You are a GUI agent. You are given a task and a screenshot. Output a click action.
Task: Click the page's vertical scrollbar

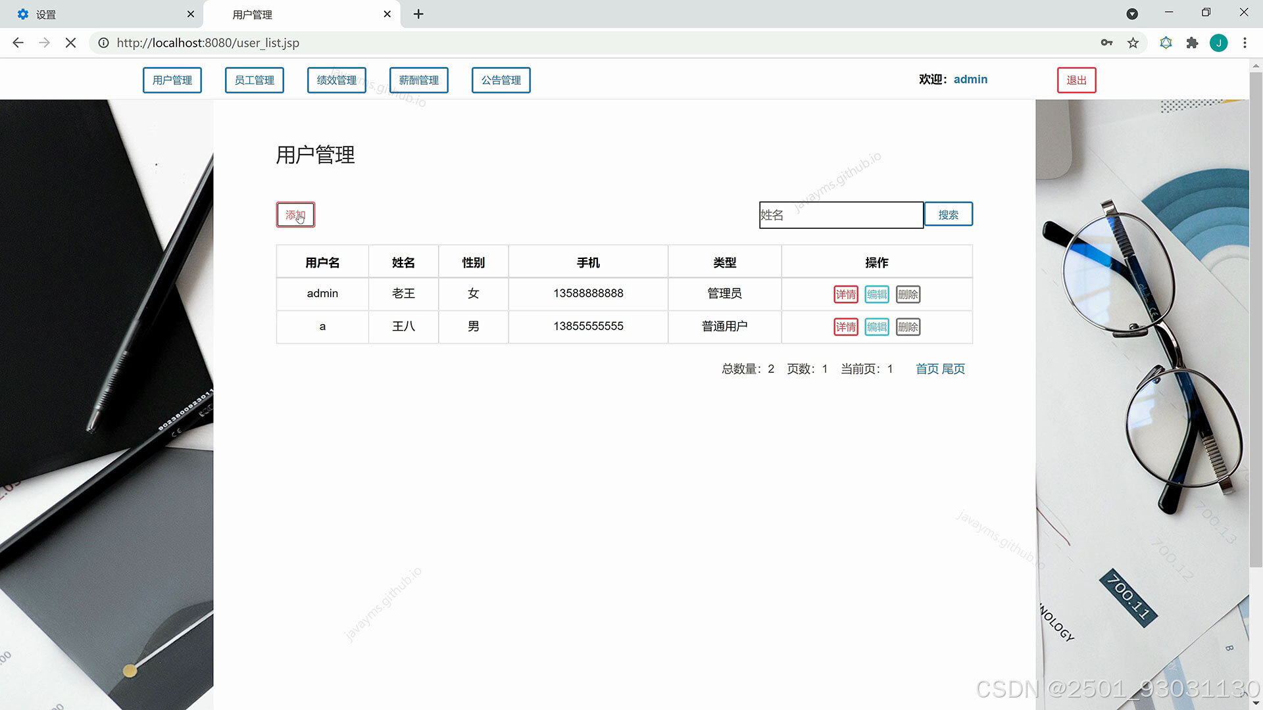point(1256,319)
